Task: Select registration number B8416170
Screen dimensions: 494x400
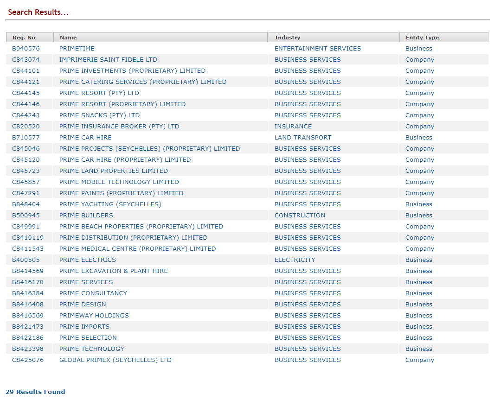Action: click(x=28, y=282)
